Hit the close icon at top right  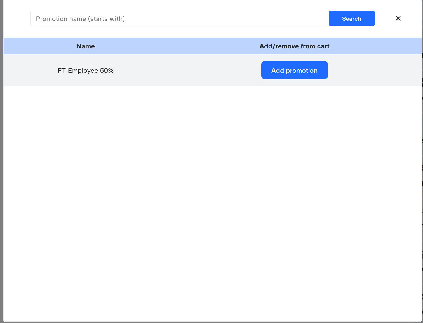tap(398, 18)
